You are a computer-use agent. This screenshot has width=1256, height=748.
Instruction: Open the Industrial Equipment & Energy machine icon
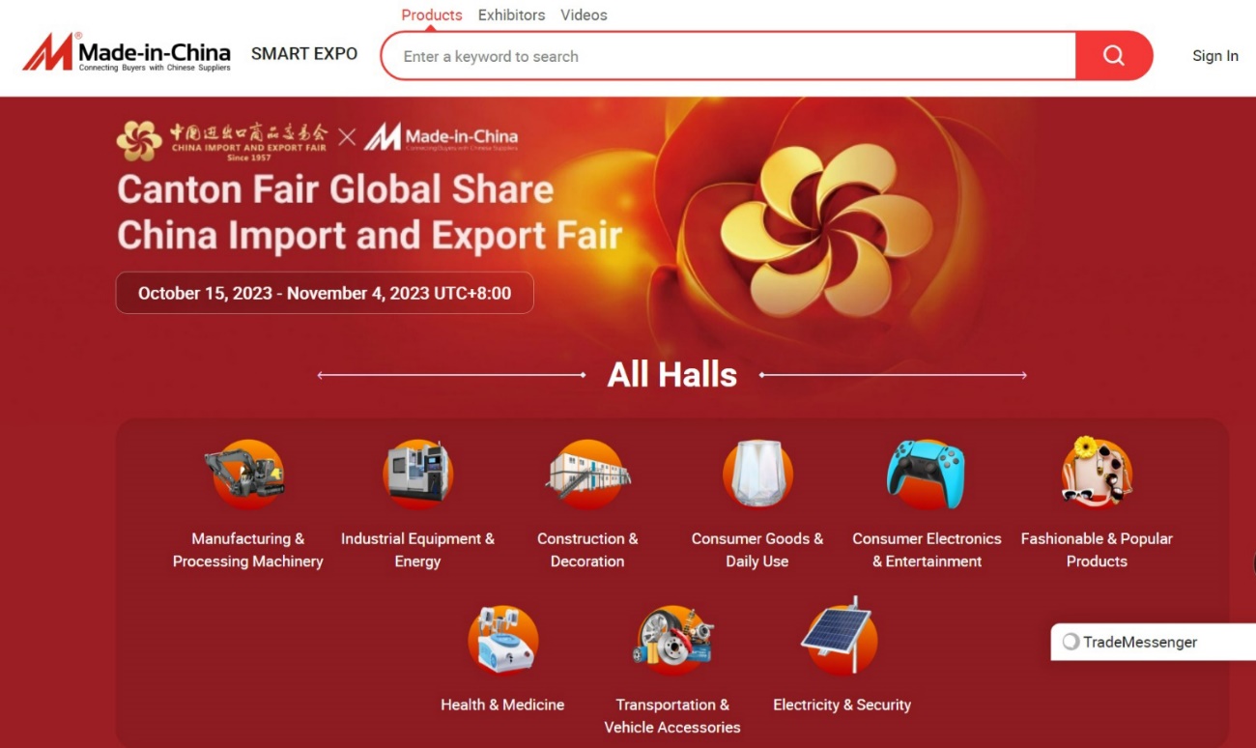point(417,474)
